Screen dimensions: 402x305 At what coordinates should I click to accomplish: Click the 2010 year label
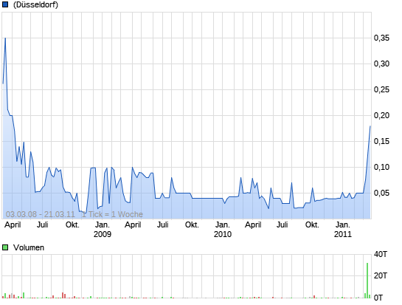click(x=223, y=234)
